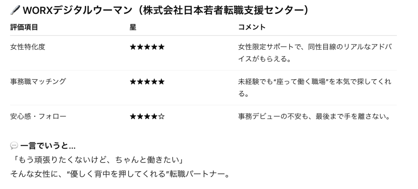The image size is (418, 189).
Task: Click the company name 株式会社日本若者転職支援センター
Action: (x=223, y=11)
